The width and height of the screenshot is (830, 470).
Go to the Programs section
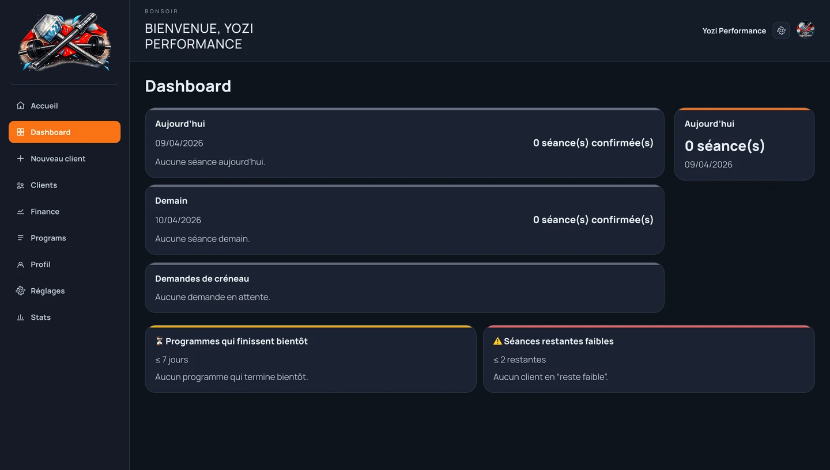[48, 238]
